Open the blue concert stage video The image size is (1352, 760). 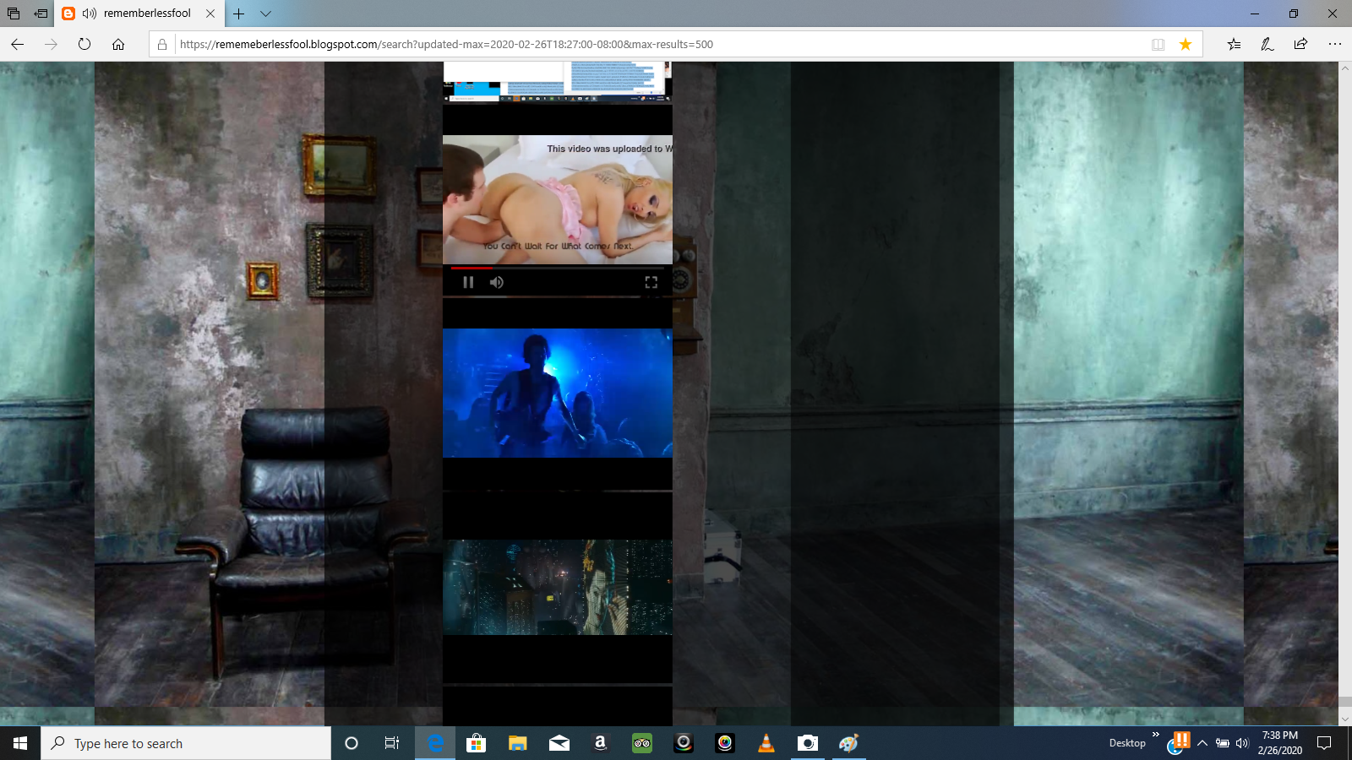tap(558, 393)
